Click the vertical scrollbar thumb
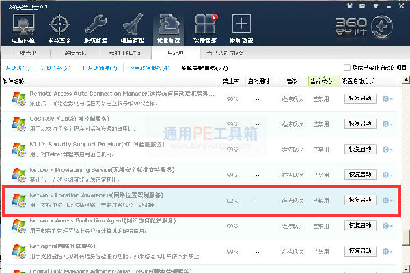 coord(406,238)
